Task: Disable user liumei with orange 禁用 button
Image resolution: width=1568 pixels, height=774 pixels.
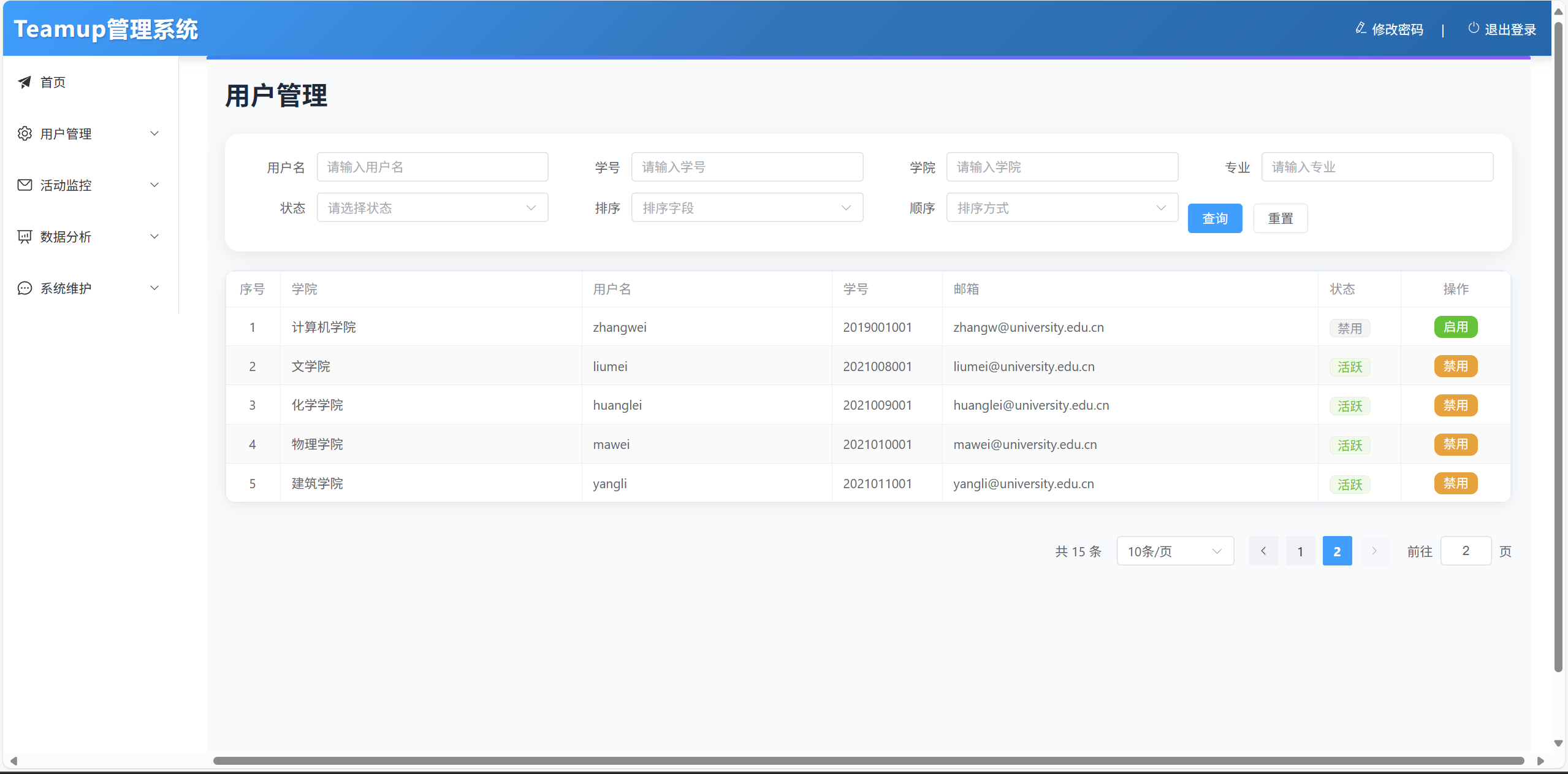Action: point(1455,366)
